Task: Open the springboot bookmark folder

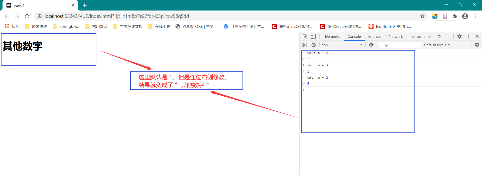Action: pos(66,27)
